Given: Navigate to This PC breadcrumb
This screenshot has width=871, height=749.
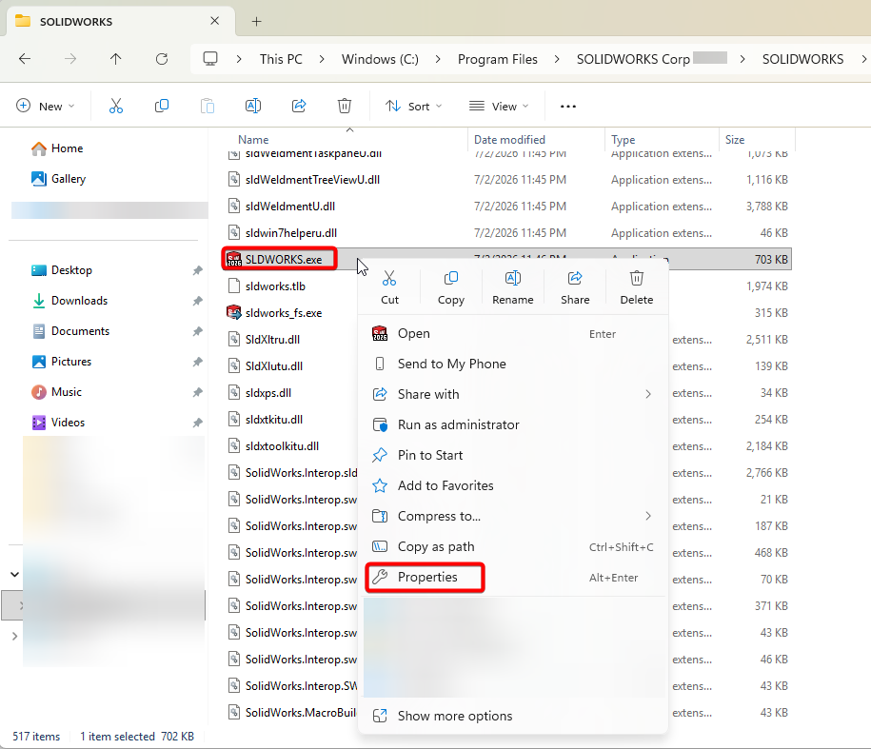Looking at the screenshot, I should tap(281, 59).
